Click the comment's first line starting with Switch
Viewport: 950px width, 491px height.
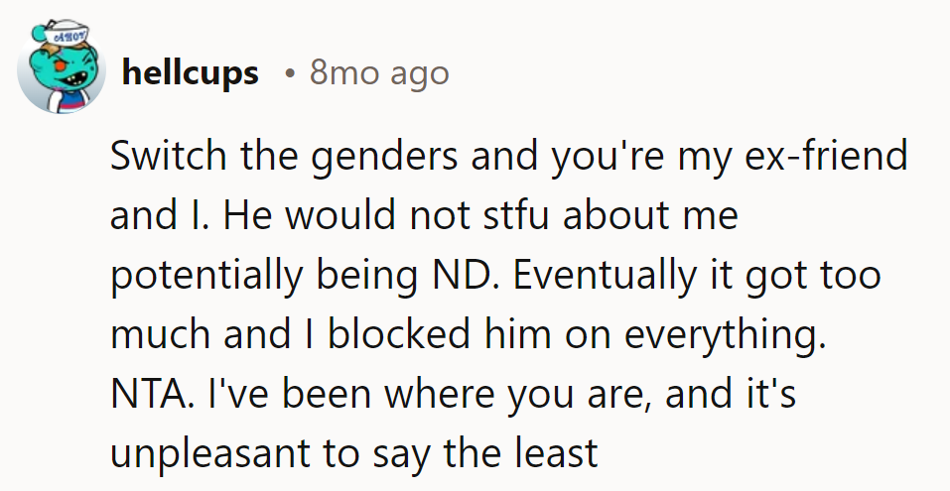point(508,157)
